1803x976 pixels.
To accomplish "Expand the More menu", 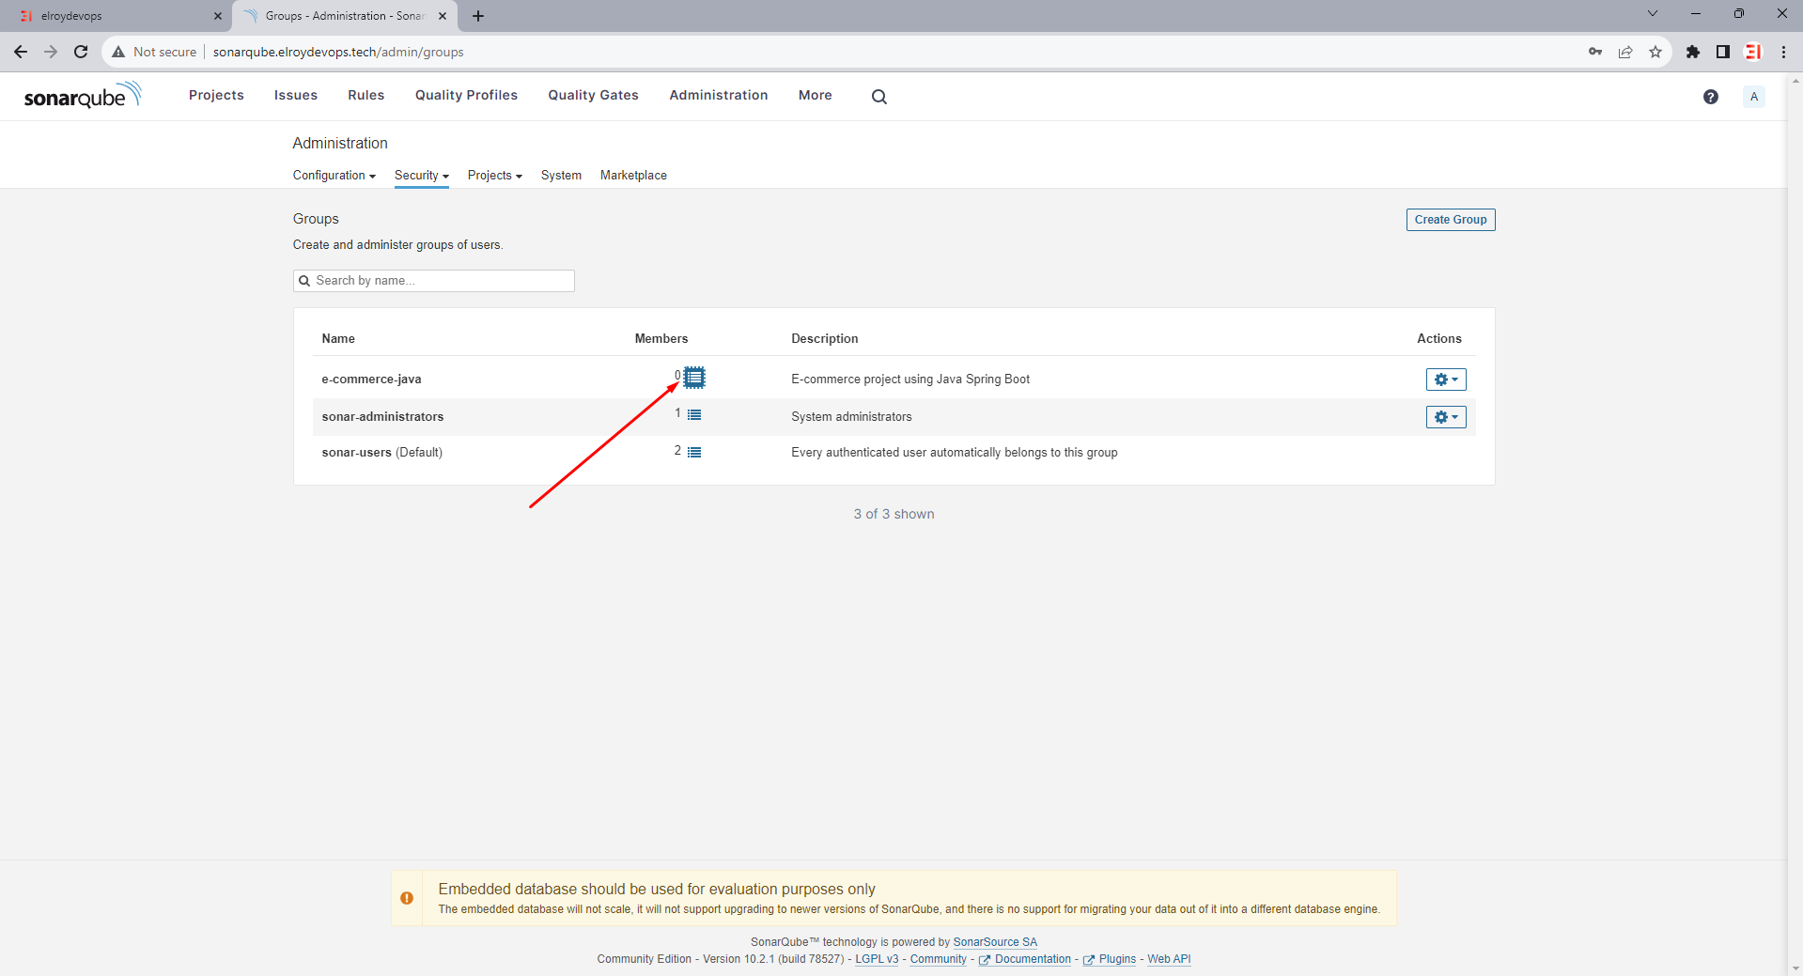I will click(x=816, y=95).
